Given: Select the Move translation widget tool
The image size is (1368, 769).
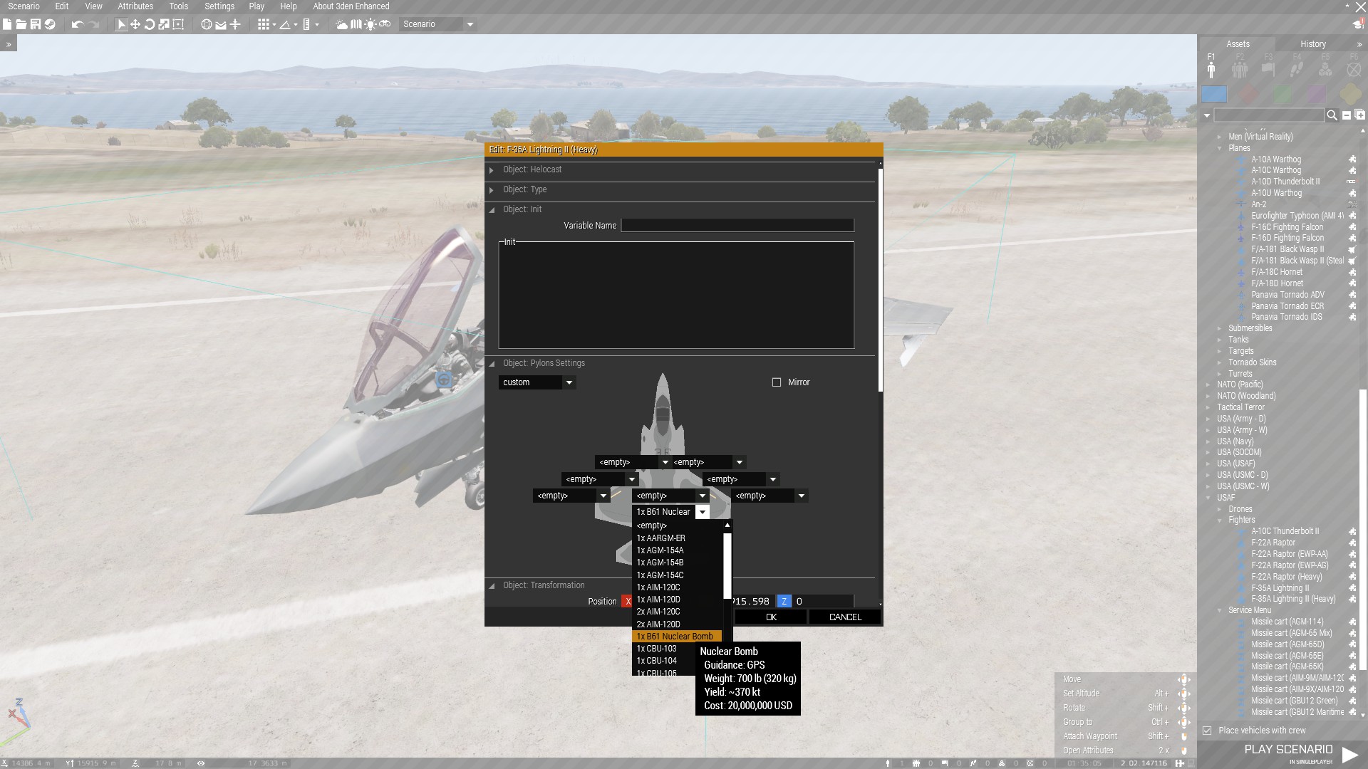Looking at the screenshot, I should (135, 24).
